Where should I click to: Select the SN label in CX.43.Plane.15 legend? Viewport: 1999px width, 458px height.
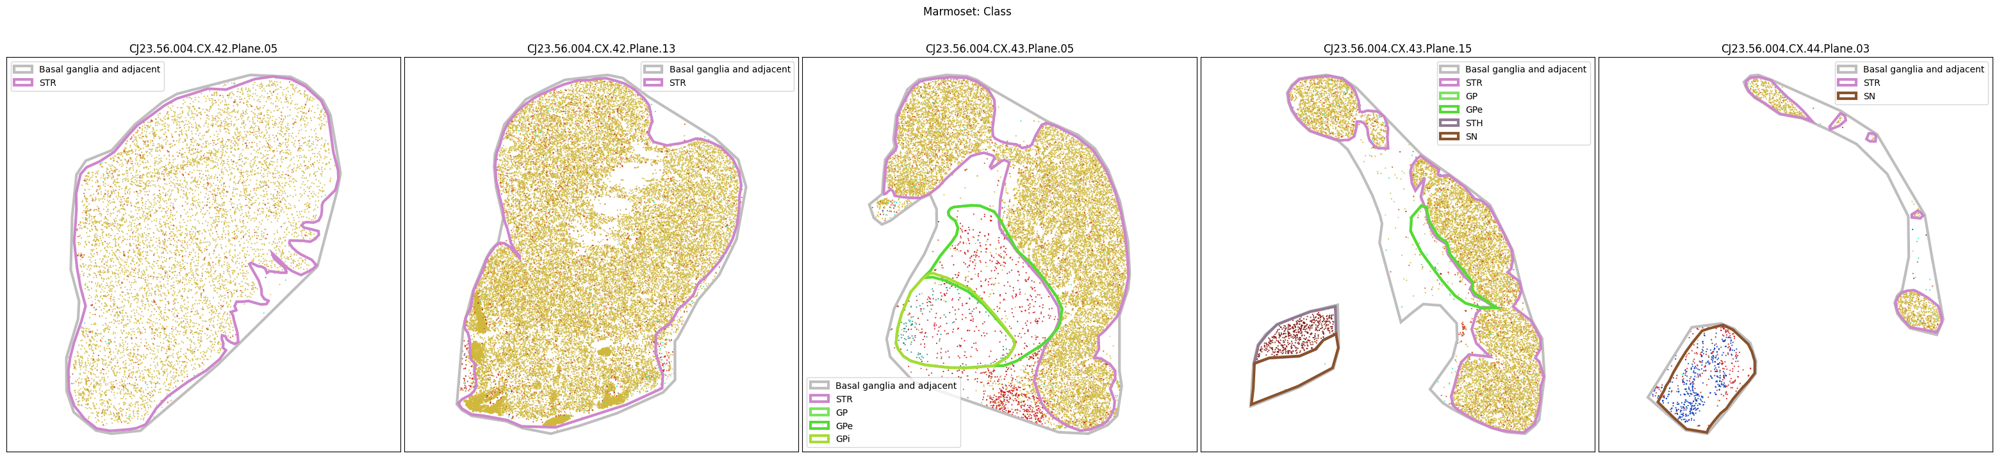click(1471, 136)
